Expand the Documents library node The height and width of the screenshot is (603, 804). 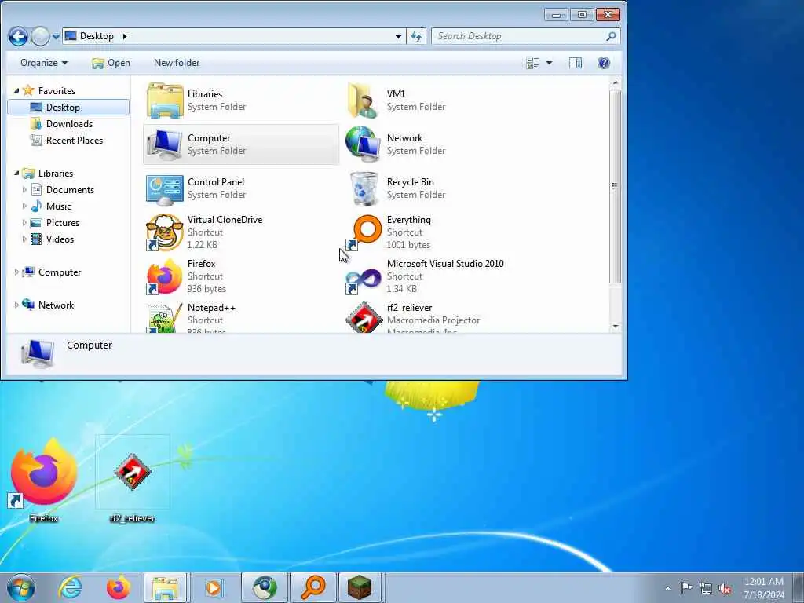point(24,190)
